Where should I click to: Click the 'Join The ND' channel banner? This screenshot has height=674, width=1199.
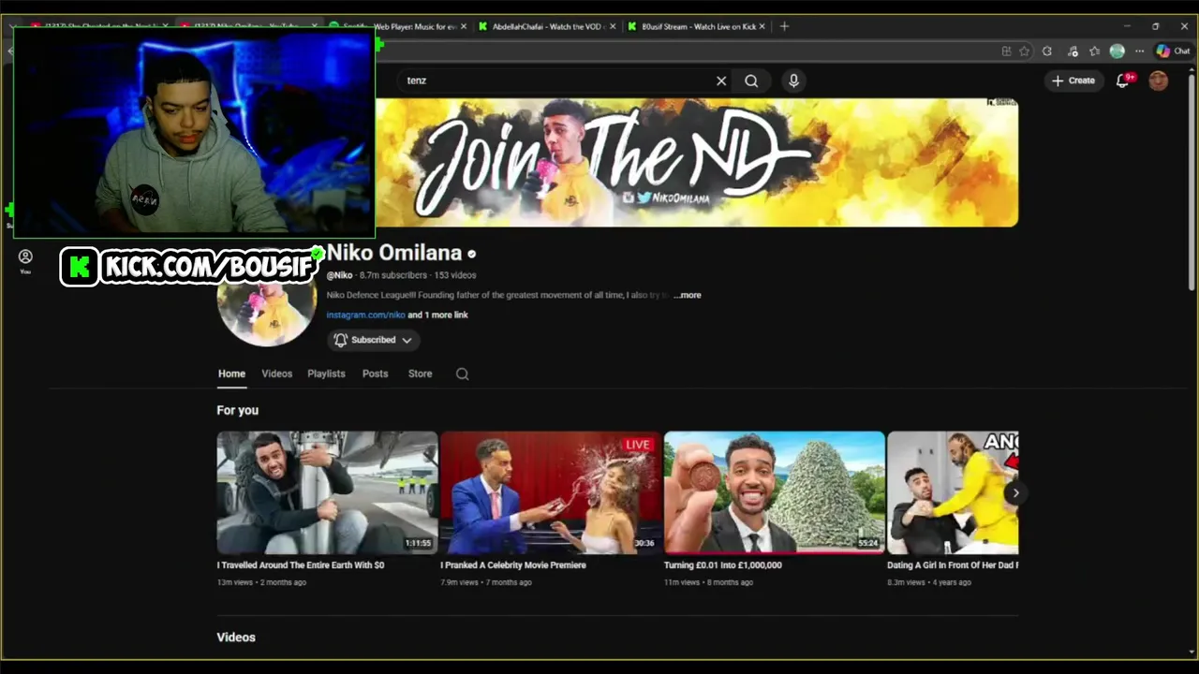point(697,163)
